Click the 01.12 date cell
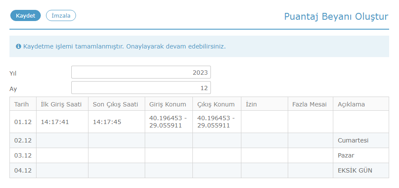 click(23, 121)
